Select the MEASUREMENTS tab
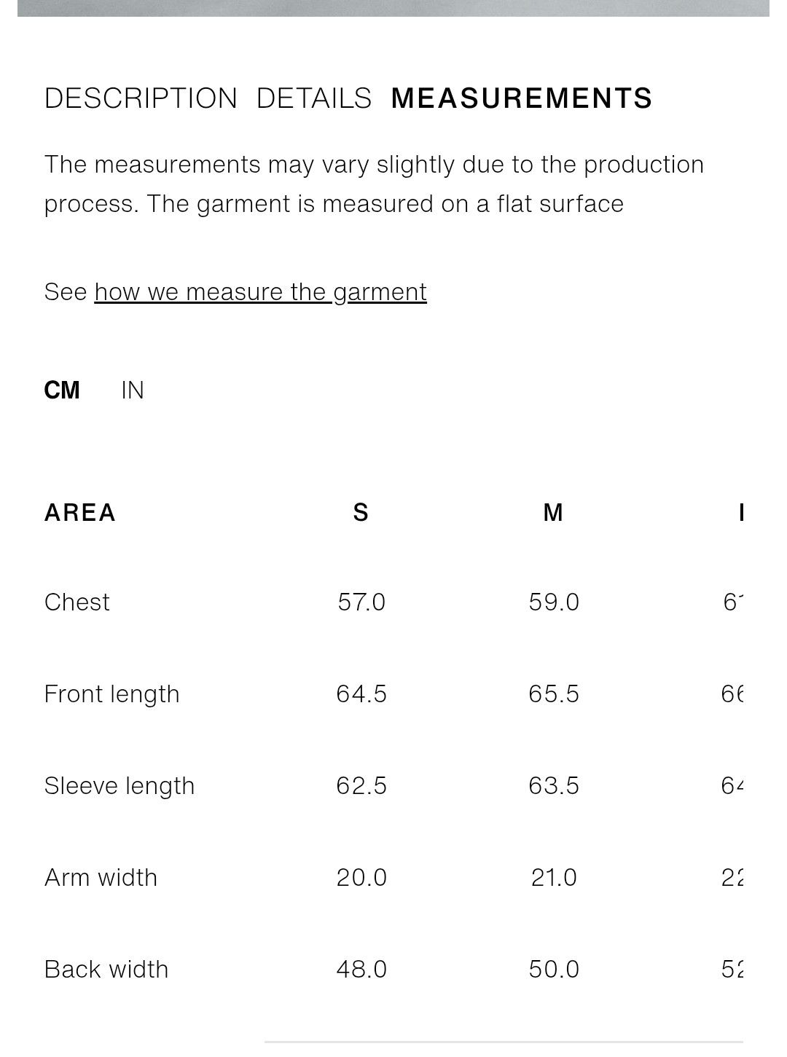The width and height of the screenshot is (787, 1057). 522,98
